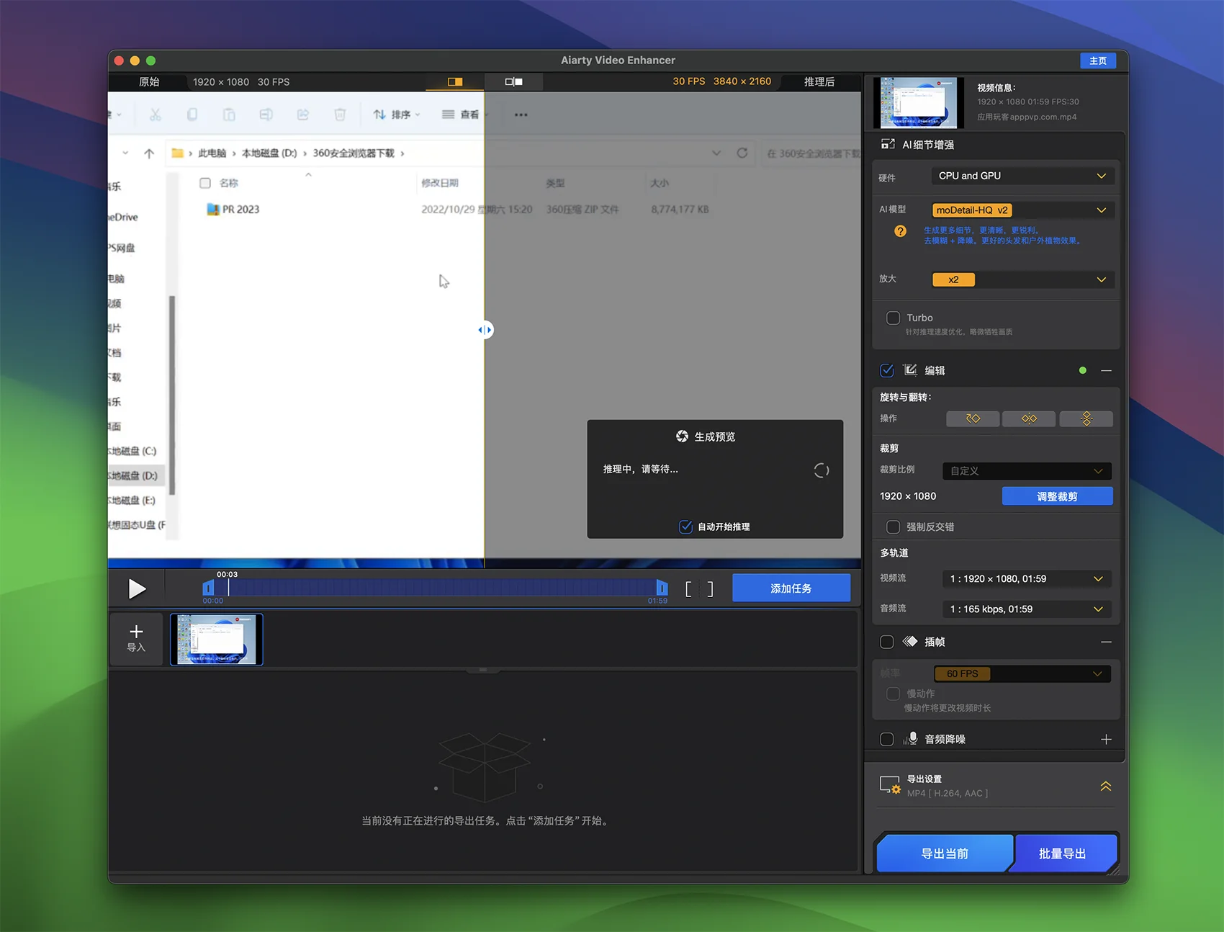Click the audio denoise microphone icon
The width and height of the screenshot is (1224, 932).
(911, 738)
